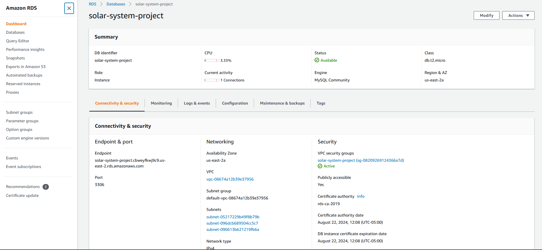Click Info link next to Certificate authority
542x250 pixels.
(361, 196)
